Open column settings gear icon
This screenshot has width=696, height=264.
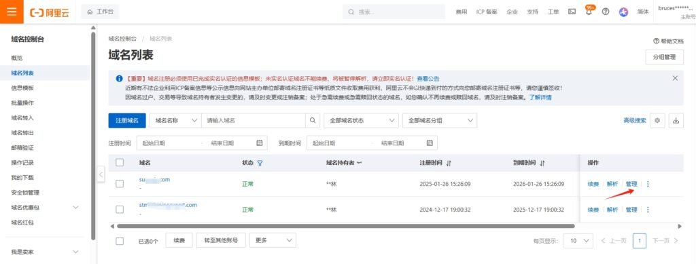coord(657,121)
